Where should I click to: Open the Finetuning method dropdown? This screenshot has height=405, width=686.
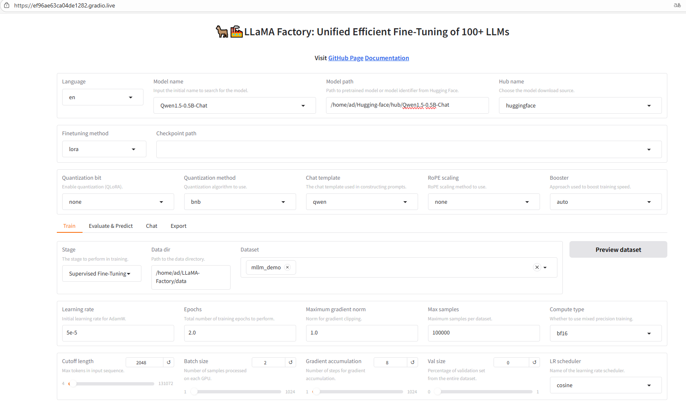point(104,149)
